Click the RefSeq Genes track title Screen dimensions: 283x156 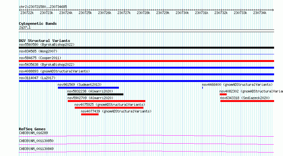click(x=32, y=129)
